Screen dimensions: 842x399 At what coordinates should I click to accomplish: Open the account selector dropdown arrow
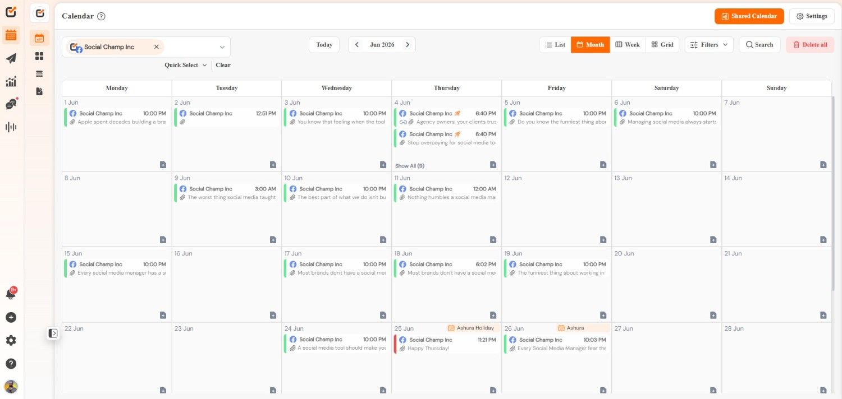(x=222, y=47)
